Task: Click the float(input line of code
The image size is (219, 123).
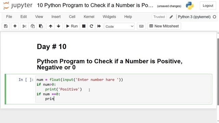Action: click(80, 80)
